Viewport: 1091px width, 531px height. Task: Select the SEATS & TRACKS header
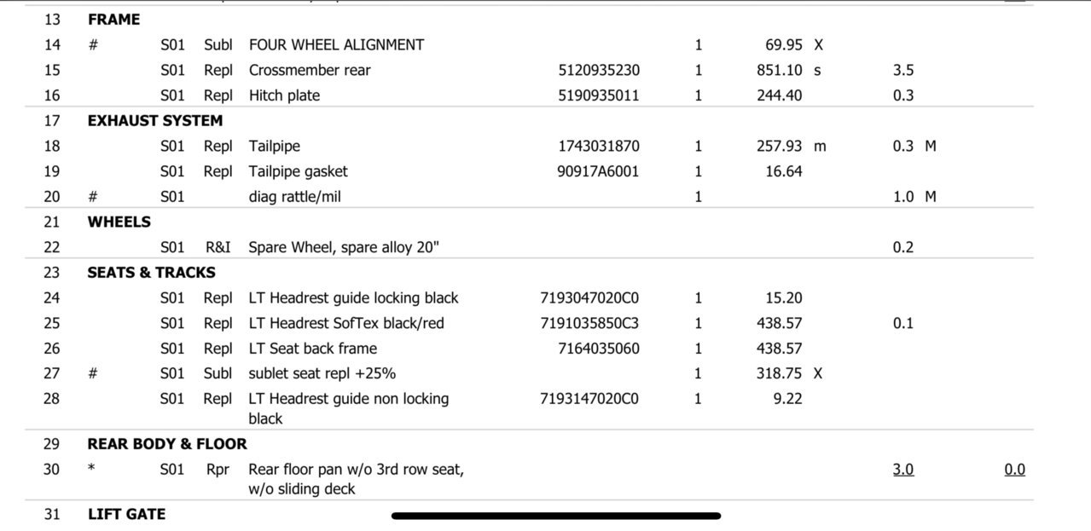[x=151, y=273]
